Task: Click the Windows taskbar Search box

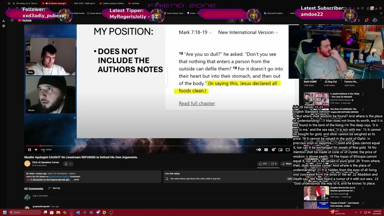Action: 25,212
